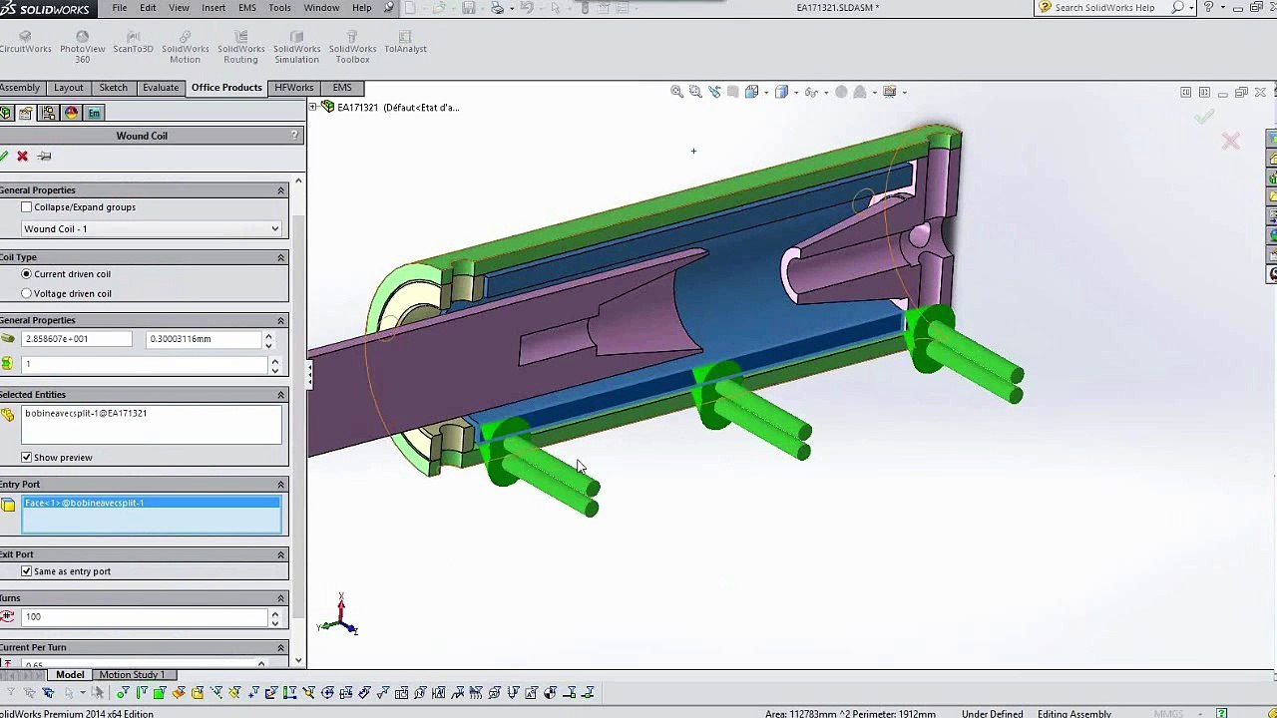The image size is (1277, 718).
Task: Click the faded red X confirmation corner
Action: pyautogui.click(x=1231, y=142)
